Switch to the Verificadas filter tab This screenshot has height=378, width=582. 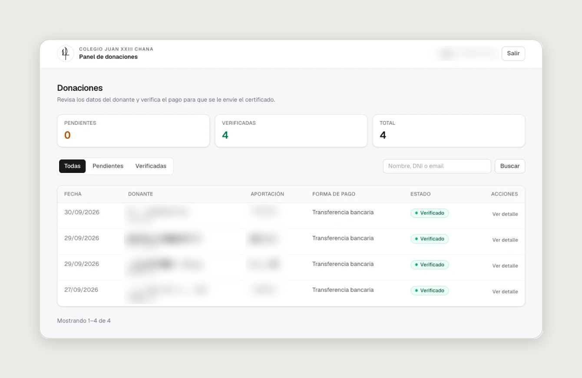151,166
